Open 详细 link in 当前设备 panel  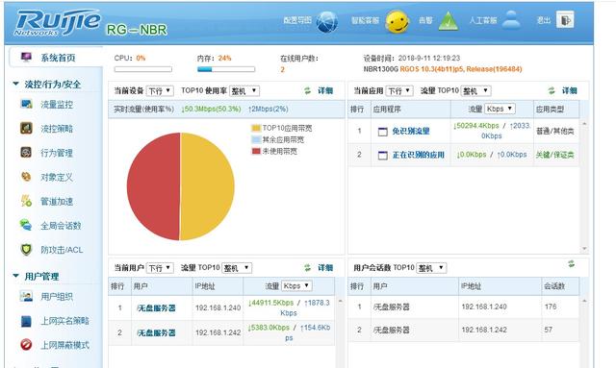click(325, 90)
